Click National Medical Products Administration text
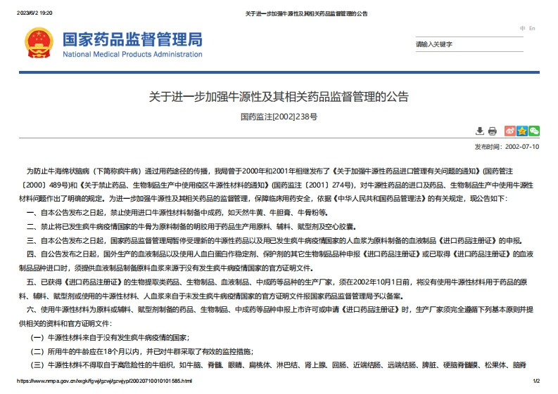The height and width of the screenshot is (394, 558). point(132,54)
